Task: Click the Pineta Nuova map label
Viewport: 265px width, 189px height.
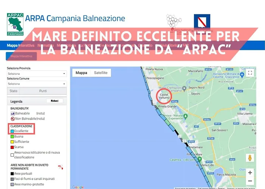Action: [154, 69]
